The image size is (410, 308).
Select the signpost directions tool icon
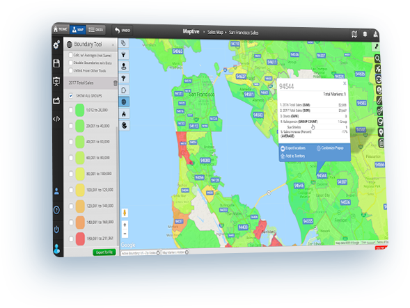(x=124, y=78)
